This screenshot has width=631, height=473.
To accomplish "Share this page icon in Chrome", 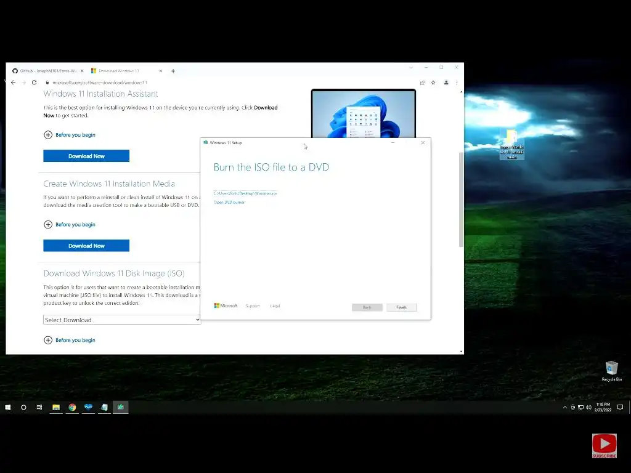I will click(423, 83).
